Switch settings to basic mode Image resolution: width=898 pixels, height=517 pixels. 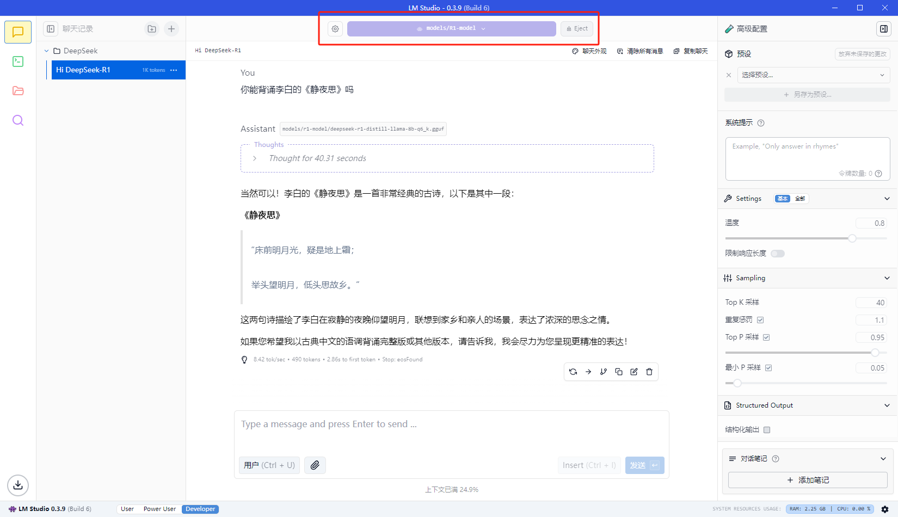click(783, 199)
